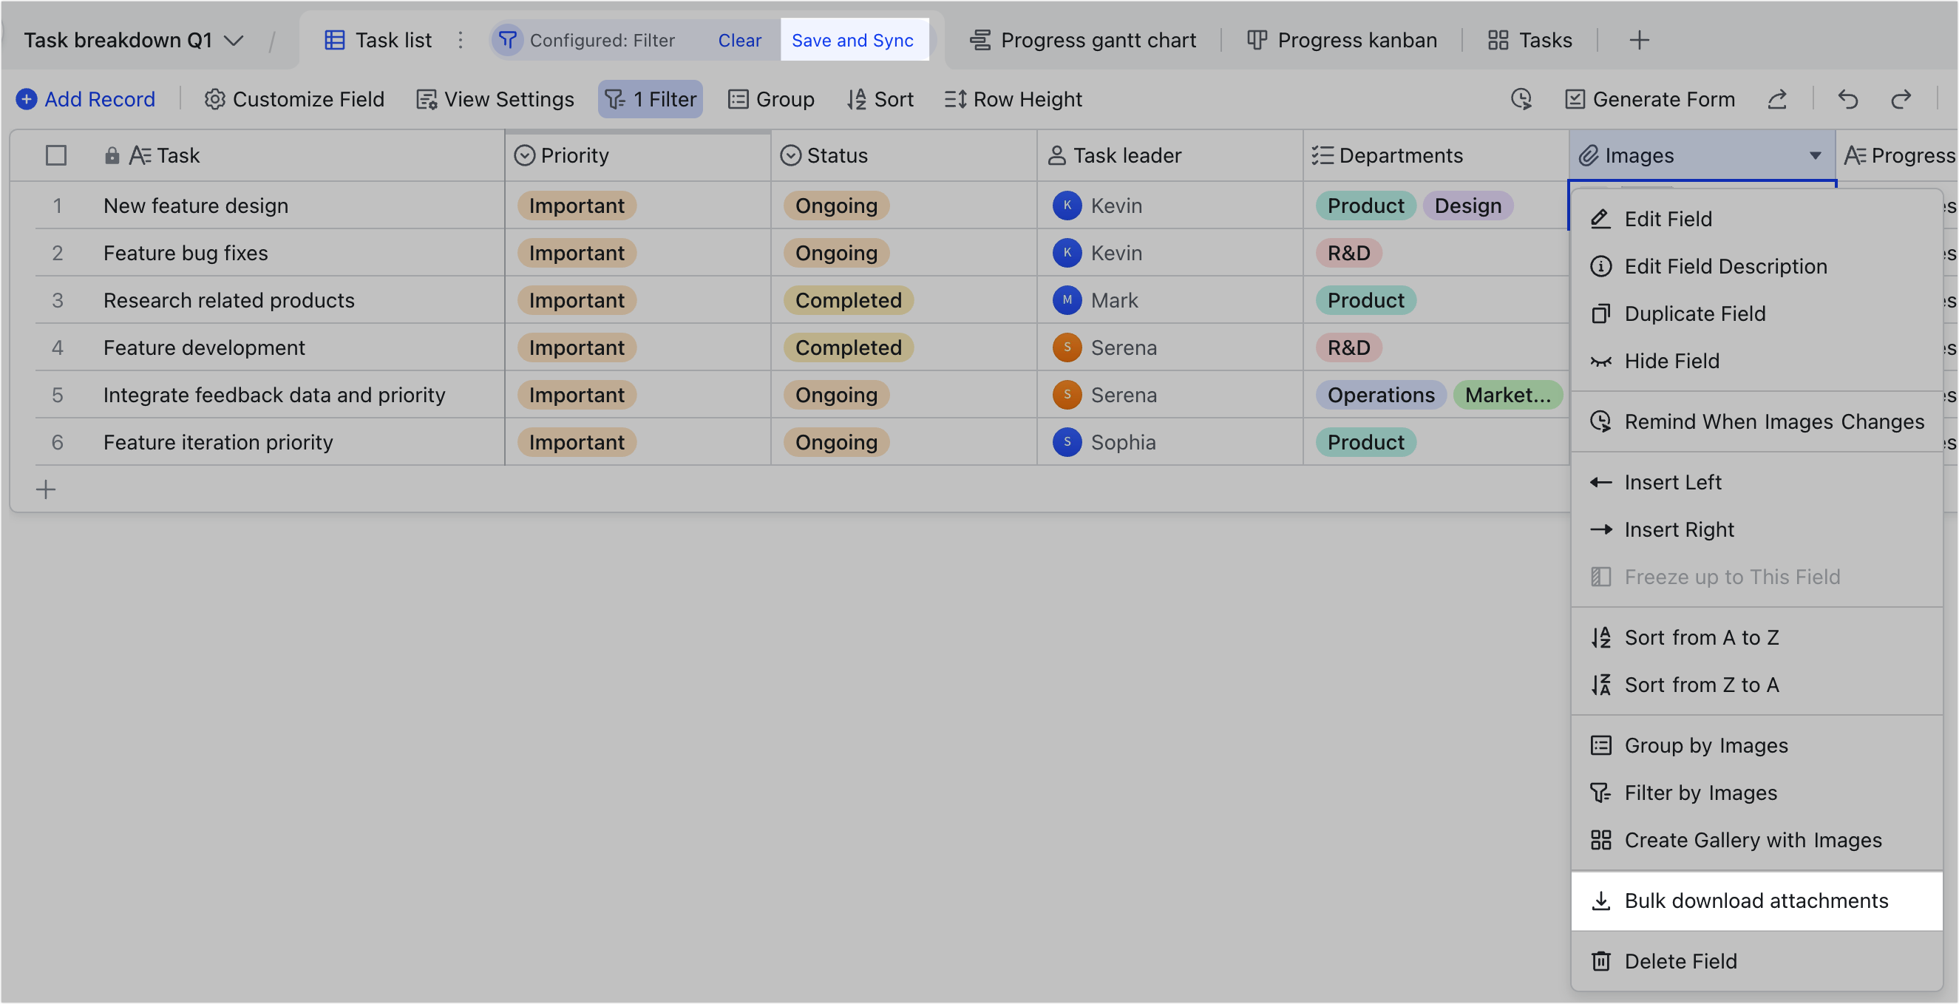Expand the Task breakdown Q1 title dropdown
The width and height of the screenshot is (1959, 1004).
coord(236,41)
